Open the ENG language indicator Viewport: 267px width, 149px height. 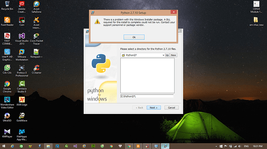(x=246, y=146)
